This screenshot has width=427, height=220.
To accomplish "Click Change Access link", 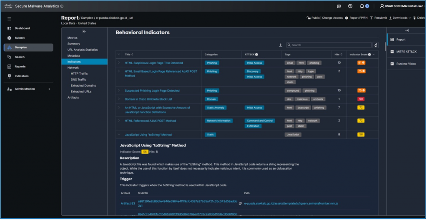I will 332,18.
